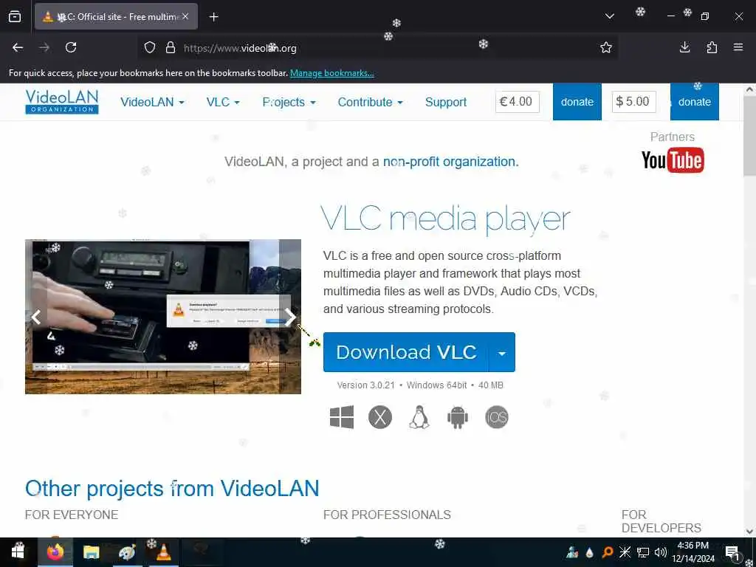Screen dimensions: 756x567
Task: Select the iOS platform icon
Action: tap(497, 417)
